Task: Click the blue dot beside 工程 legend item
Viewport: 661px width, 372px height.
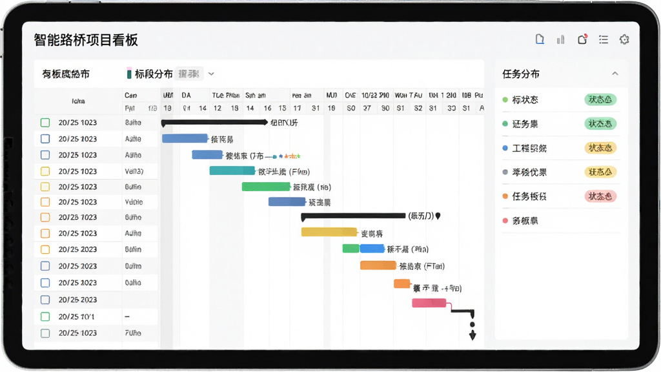Action: (505, 148)
